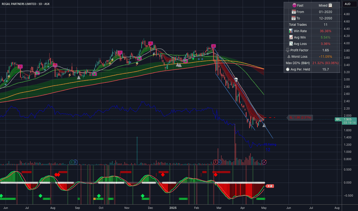Click the 0.500 oscillator scale label
This screenshot has height=211, width=358.
pos(348,170)
